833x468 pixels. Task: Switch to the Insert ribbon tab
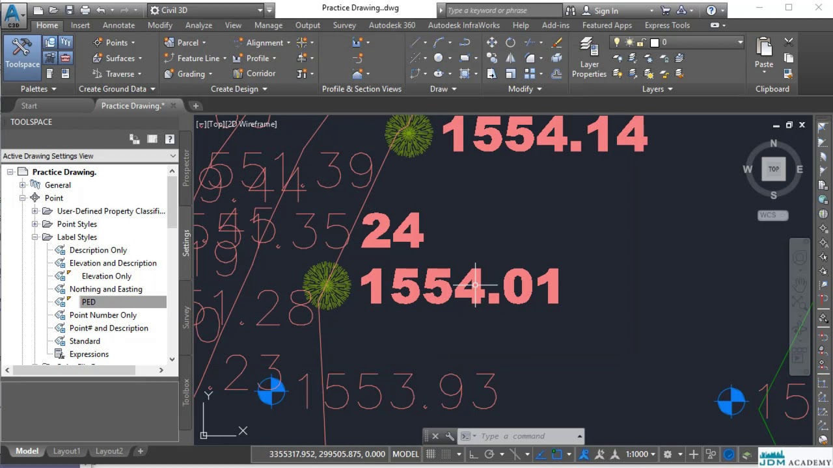click(81, 25)
